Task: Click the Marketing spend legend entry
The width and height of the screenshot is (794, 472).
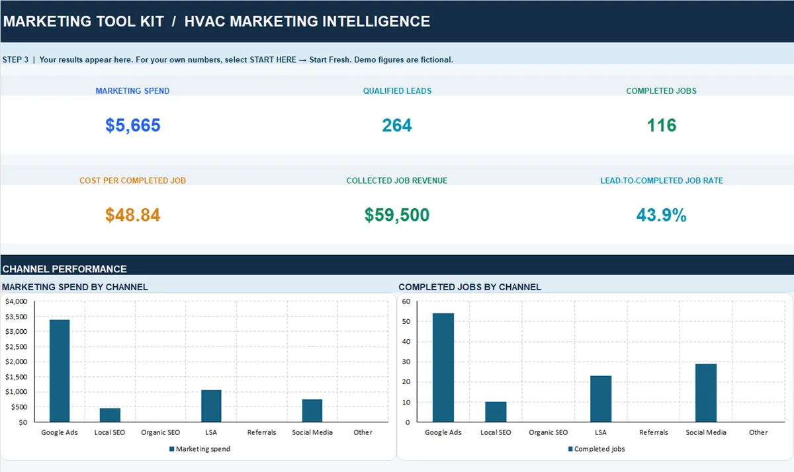Action: pyautogui.click(x=200, y=449)
